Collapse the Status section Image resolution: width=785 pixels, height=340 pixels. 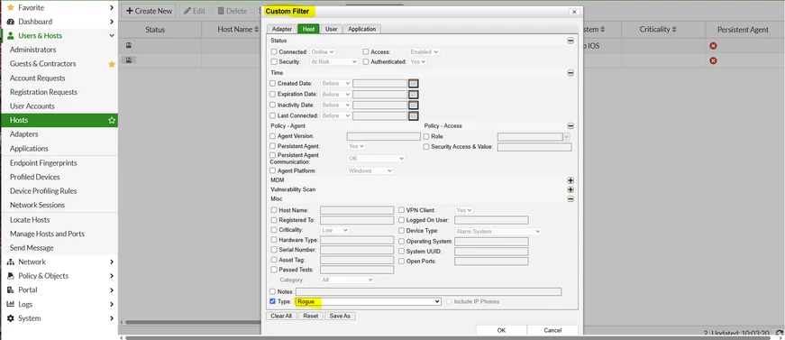[570, 41]
